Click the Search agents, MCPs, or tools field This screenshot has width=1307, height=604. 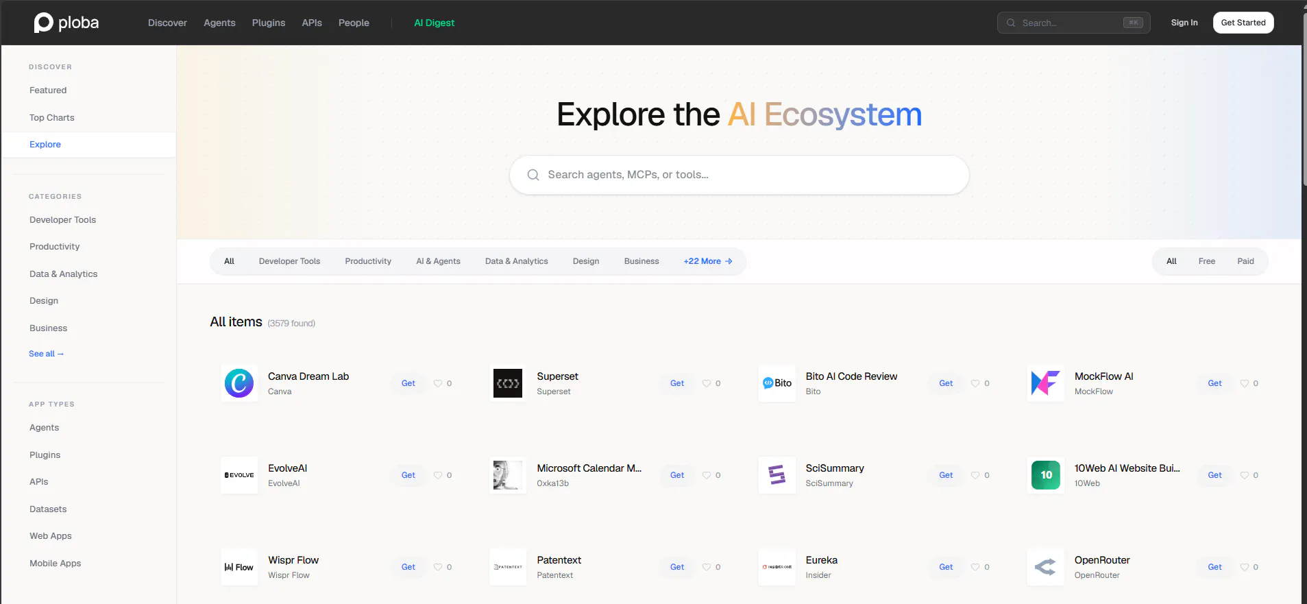click(x=739, y=175)
